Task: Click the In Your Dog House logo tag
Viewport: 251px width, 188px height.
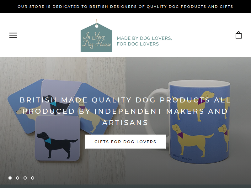Action: [x=96, y=37]
